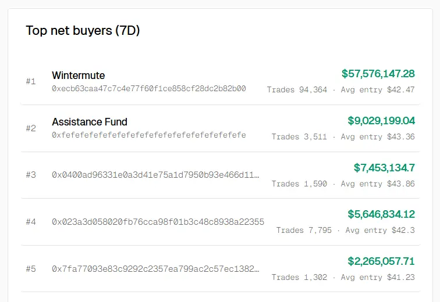Click the $57,576,147.28 net buy amount
The height and width of the screenshot is (302, 440).
(x=378, y=74)
